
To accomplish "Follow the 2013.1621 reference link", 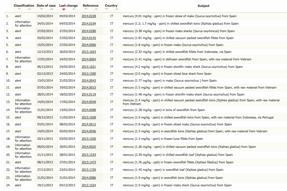I will [x=89, y=67].
